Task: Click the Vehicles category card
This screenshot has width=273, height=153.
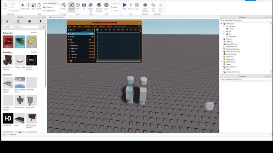Action: click(8, 42)
